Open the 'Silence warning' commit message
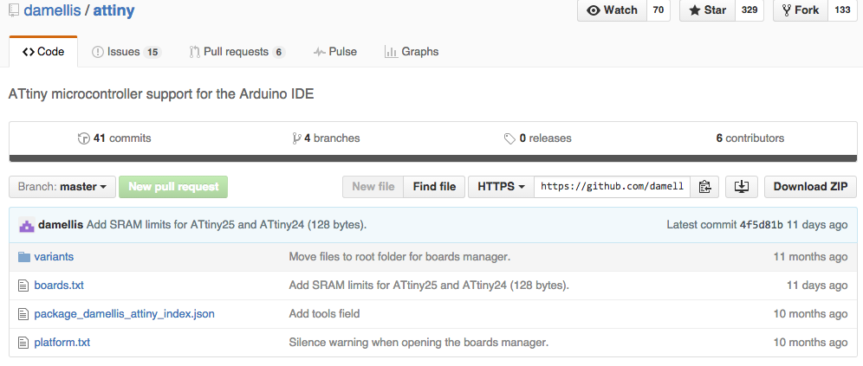Image resolution: width=863 pixels, height=366 pixels. pyautogui.click(x=419, y=343)
